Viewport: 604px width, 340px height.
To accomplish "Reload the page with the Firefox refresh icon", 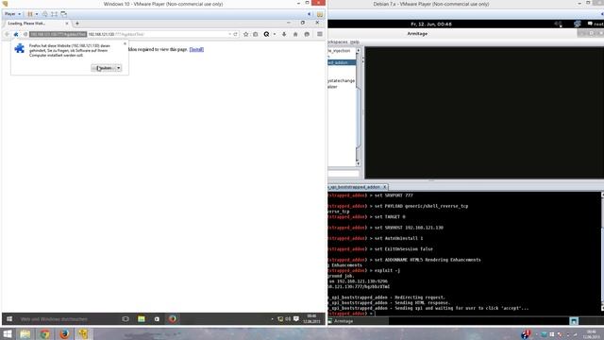I will pos(235,34).
